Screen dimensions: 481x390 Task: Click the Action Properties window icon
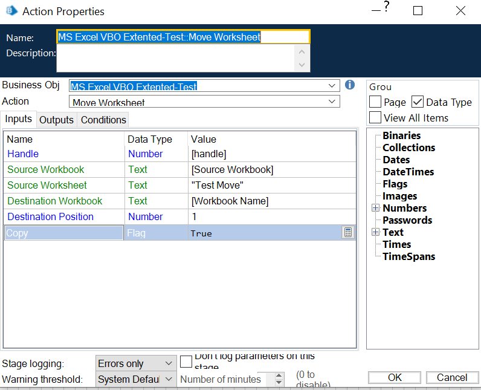11,11
